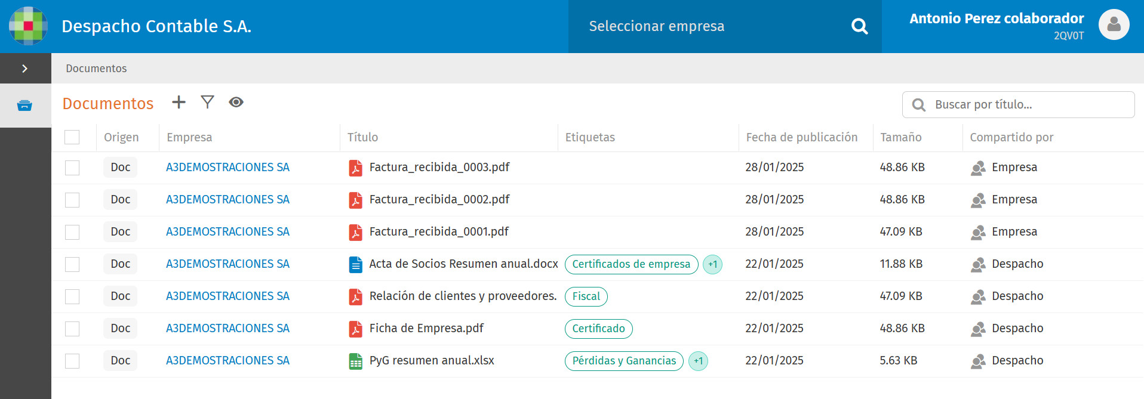Click the Certificados de empresa tag

pos(631,264)
